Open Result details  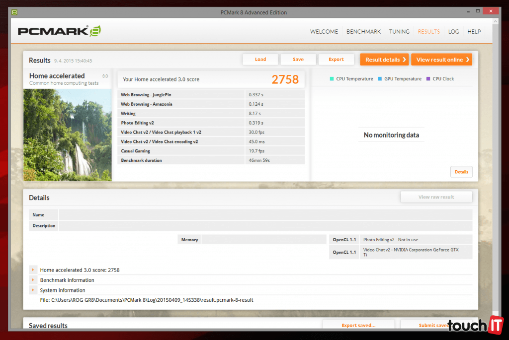click(384, 60)
